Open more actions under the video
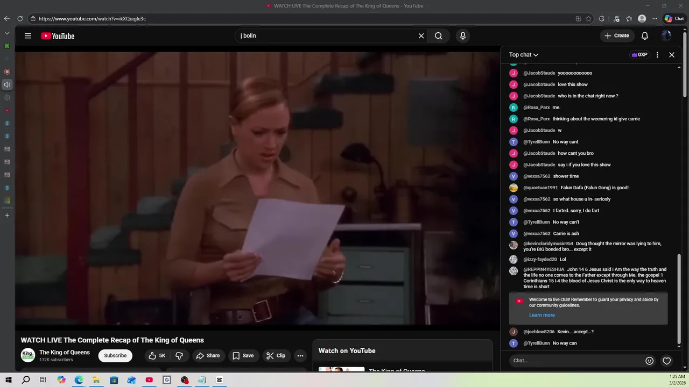Screen dimensions: 689x387 tap(300, 355)
